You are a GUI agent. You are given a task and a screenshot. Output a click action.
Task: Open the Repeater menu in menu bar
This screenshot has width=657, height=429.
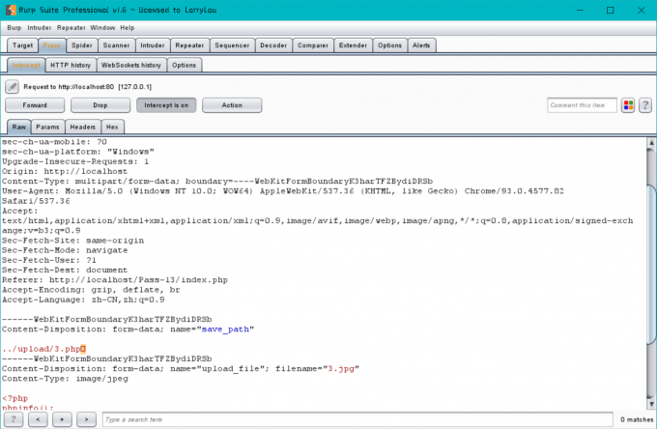pyautogui.click(x=71, y=28)
